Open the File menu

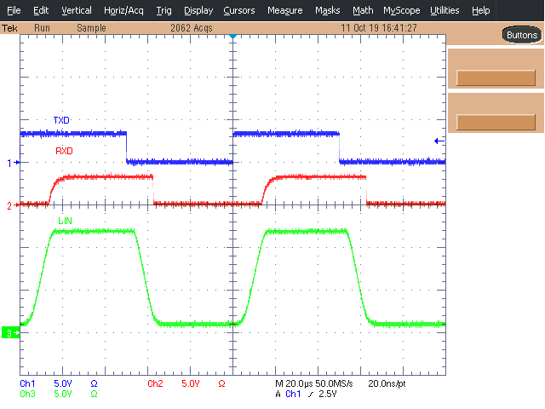click(x=14, y=10)
